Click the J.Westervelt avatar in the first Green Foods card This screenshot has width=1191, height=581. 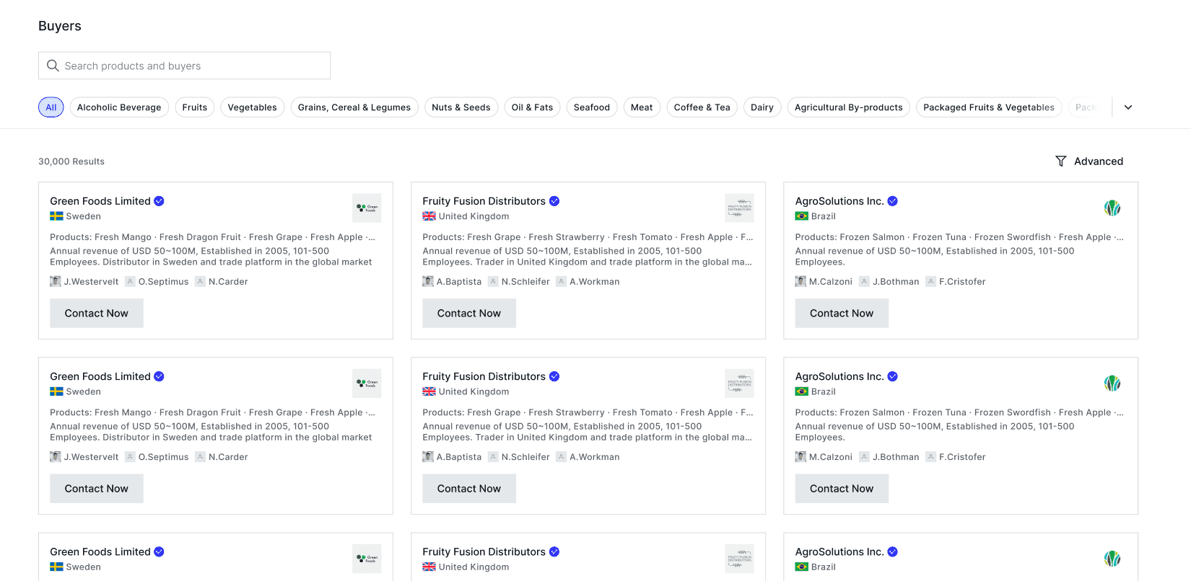coord(56,282)
